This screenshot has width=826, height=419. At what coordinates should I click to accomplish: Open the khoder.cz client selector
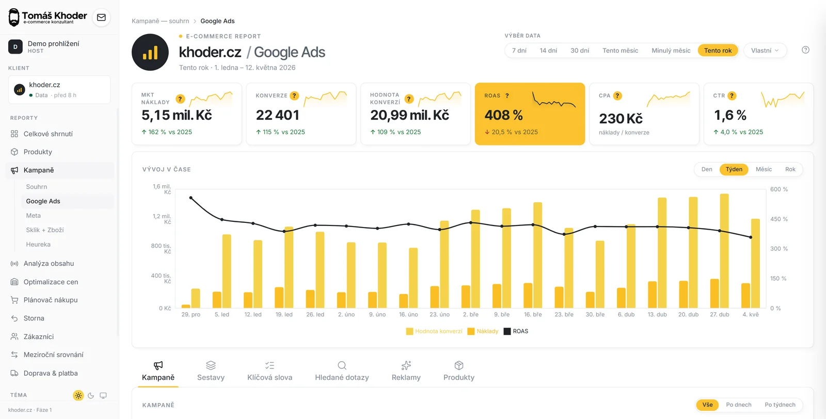59,89
